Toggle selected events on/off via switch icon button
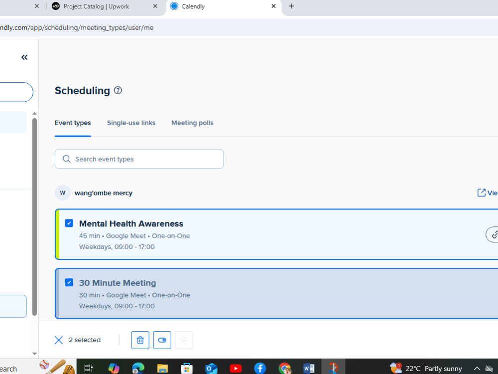This screenshot has height=374, width=498. pos(162,340)
